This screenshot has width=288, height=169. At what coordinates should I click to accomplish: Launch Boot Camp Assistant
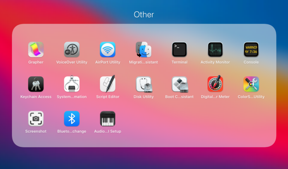pyautogui.click(x=179, y=84)
